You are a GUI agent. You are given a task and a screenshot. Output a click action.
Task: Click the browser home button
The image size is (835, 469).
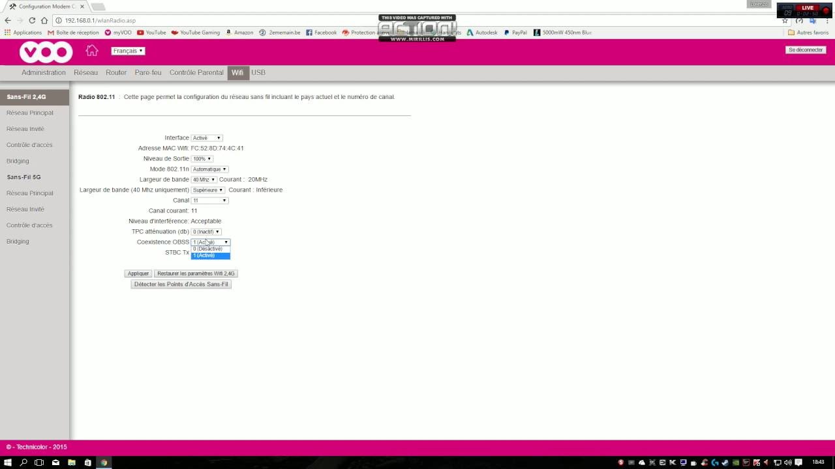(x=44, y=20)
